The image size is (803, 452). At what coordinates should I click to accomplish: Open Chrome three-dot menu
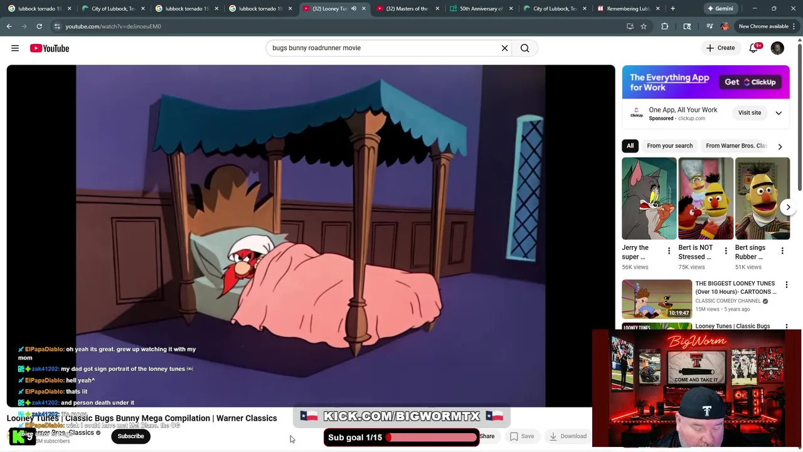coord(794,26)
